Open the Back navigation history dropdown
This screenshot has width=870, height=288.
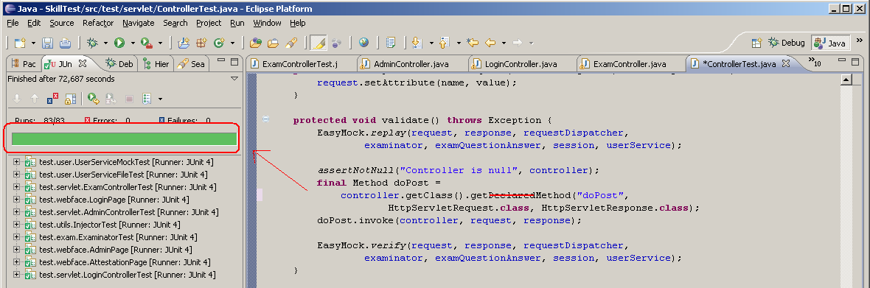tap(504, 43)
